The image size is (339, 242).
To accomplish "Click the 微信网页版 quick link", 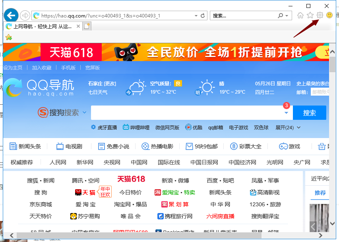I will [167, 128].
